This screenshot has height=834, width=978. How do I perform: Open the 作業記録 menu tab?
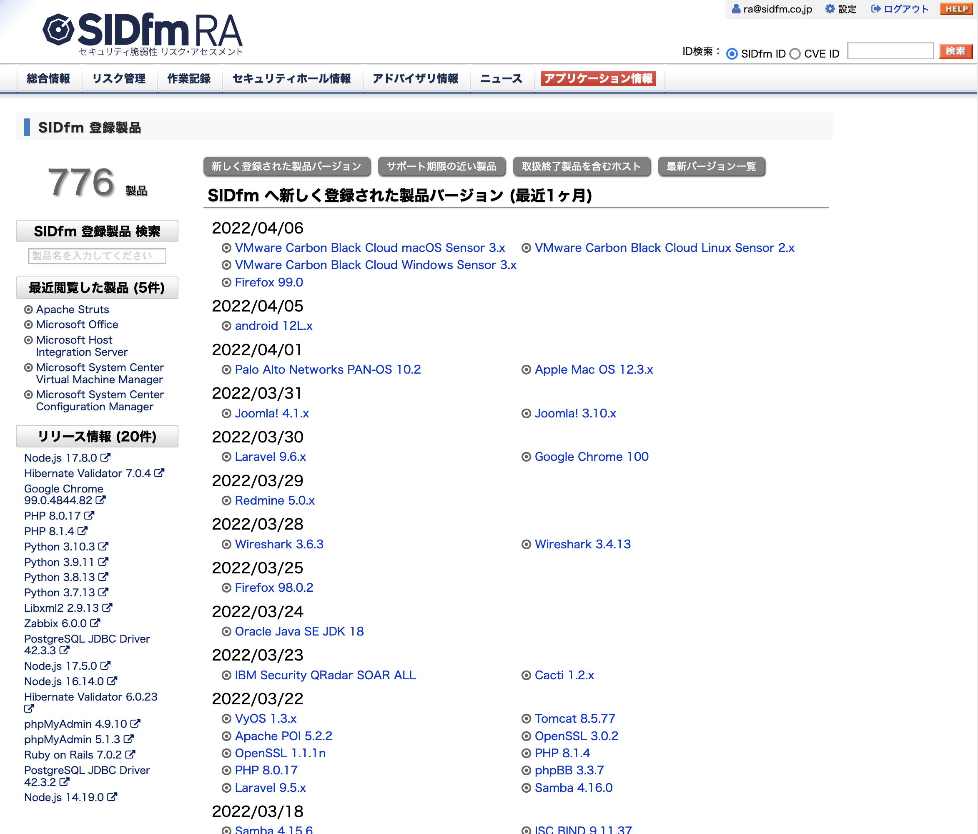tap(189, 78)
